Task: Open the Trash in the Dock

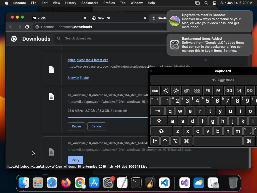Action: (233, 183)
